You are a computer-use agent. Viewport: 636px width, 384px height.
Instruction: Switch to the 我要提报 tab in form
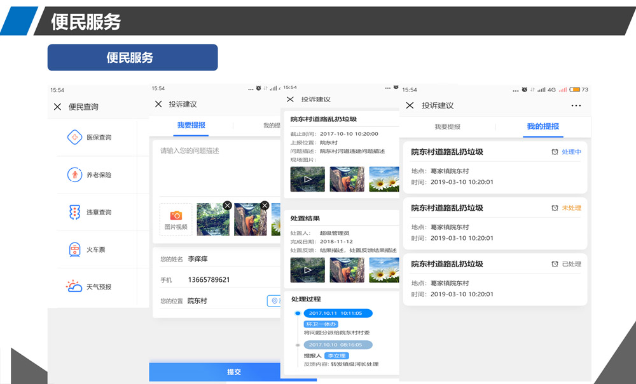191,126
